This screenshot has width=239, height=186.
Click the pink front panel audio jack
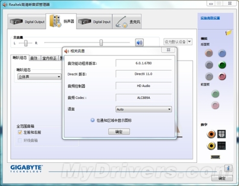pos(216,105)
